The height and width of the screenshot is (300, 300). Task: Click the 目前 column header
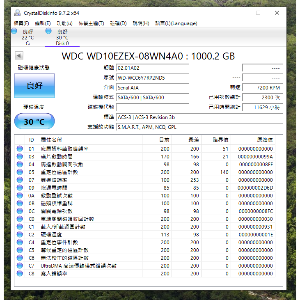click(157, 140)
